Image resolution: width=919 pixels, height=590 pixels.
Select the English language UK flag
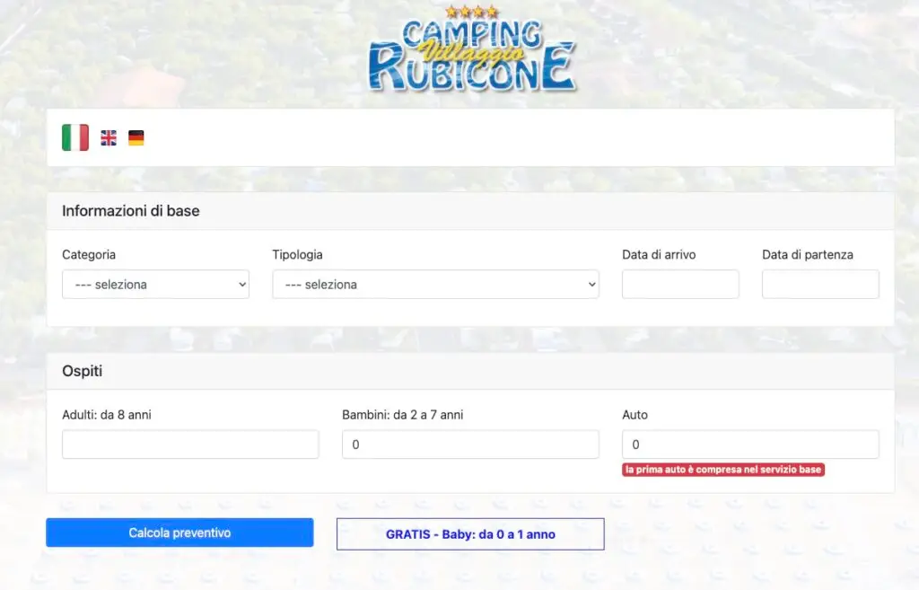click(109, 137)
